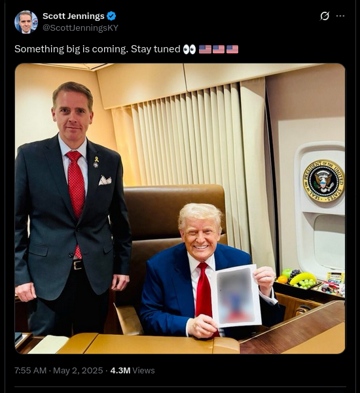Click the last American flag emoji

click(232, 49)
